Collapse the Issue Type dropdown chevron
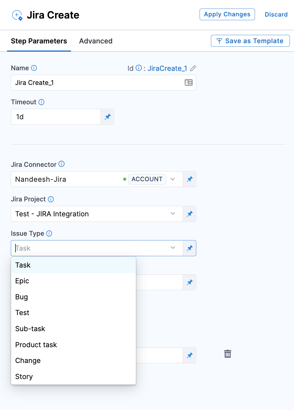Viewport: 294px width, 410px height. tap(173, 248)
